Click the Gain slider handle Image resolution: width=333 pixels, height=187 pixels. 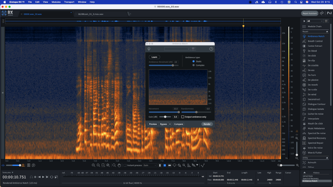click(x=165, y=117)
